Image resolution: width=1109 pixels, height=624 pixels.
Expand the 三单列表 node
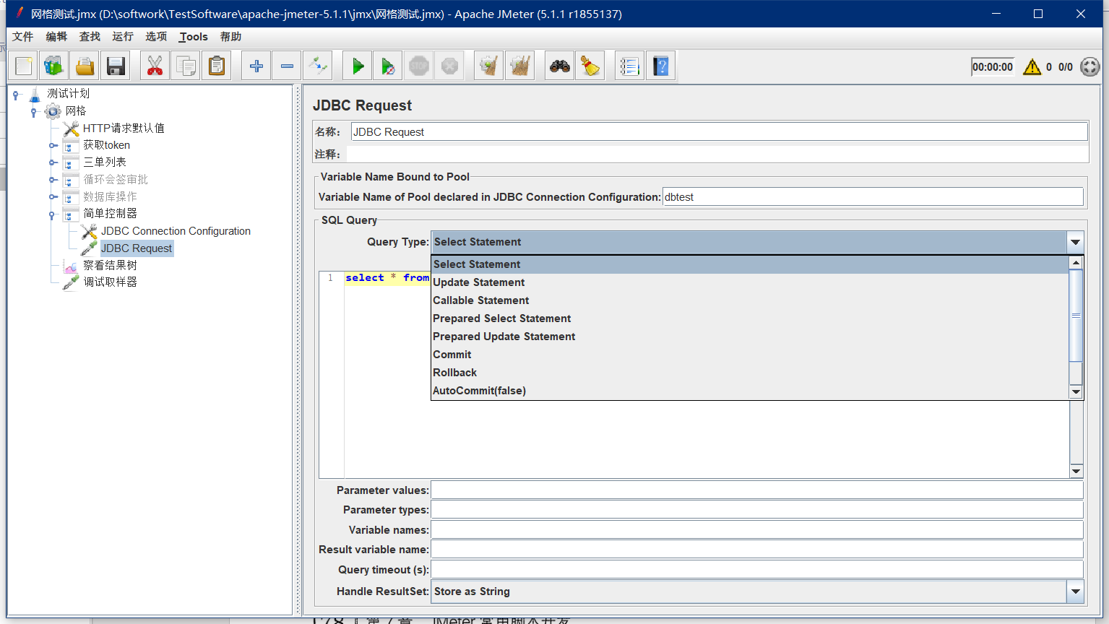point(53,162)
